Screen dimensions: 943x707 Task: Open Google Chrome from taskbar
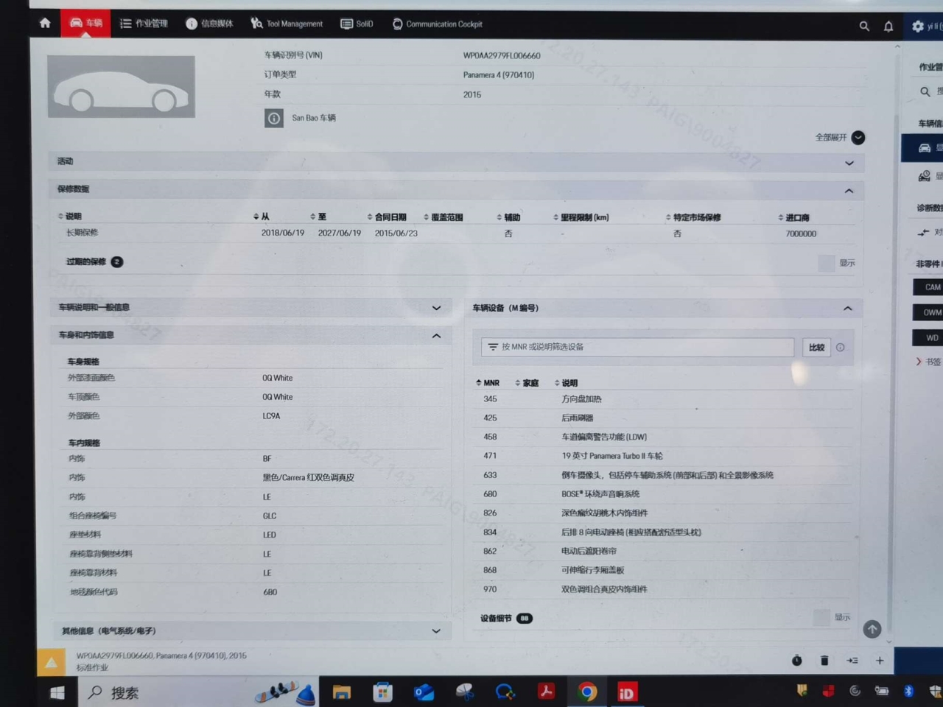pos(587,692)
